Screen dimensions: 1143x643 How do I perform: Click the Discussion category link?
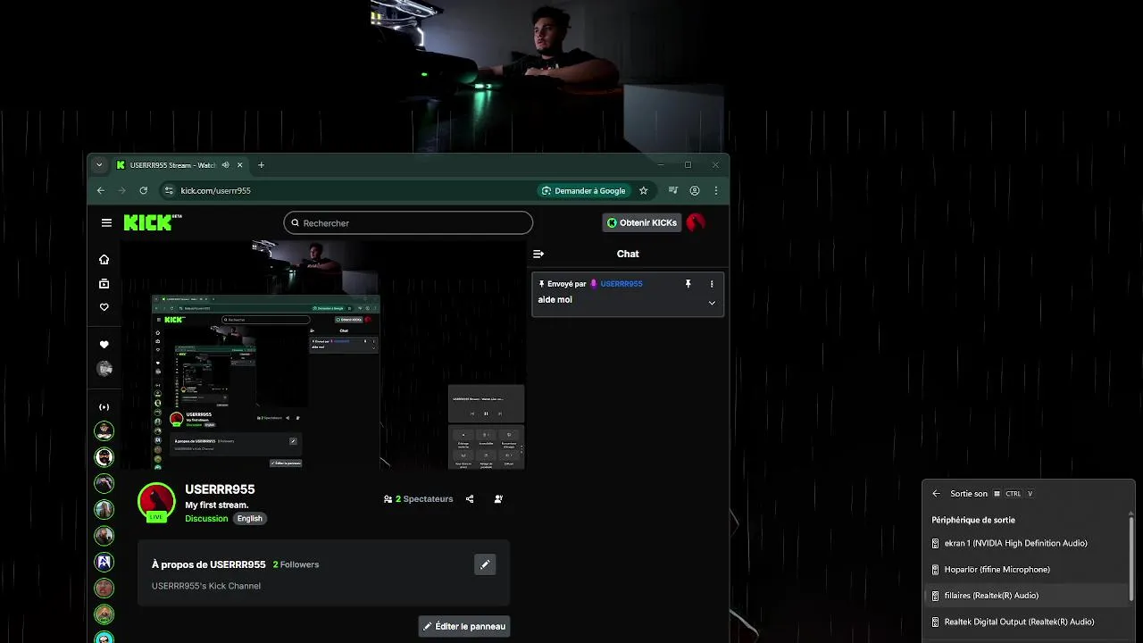point(206,519)
